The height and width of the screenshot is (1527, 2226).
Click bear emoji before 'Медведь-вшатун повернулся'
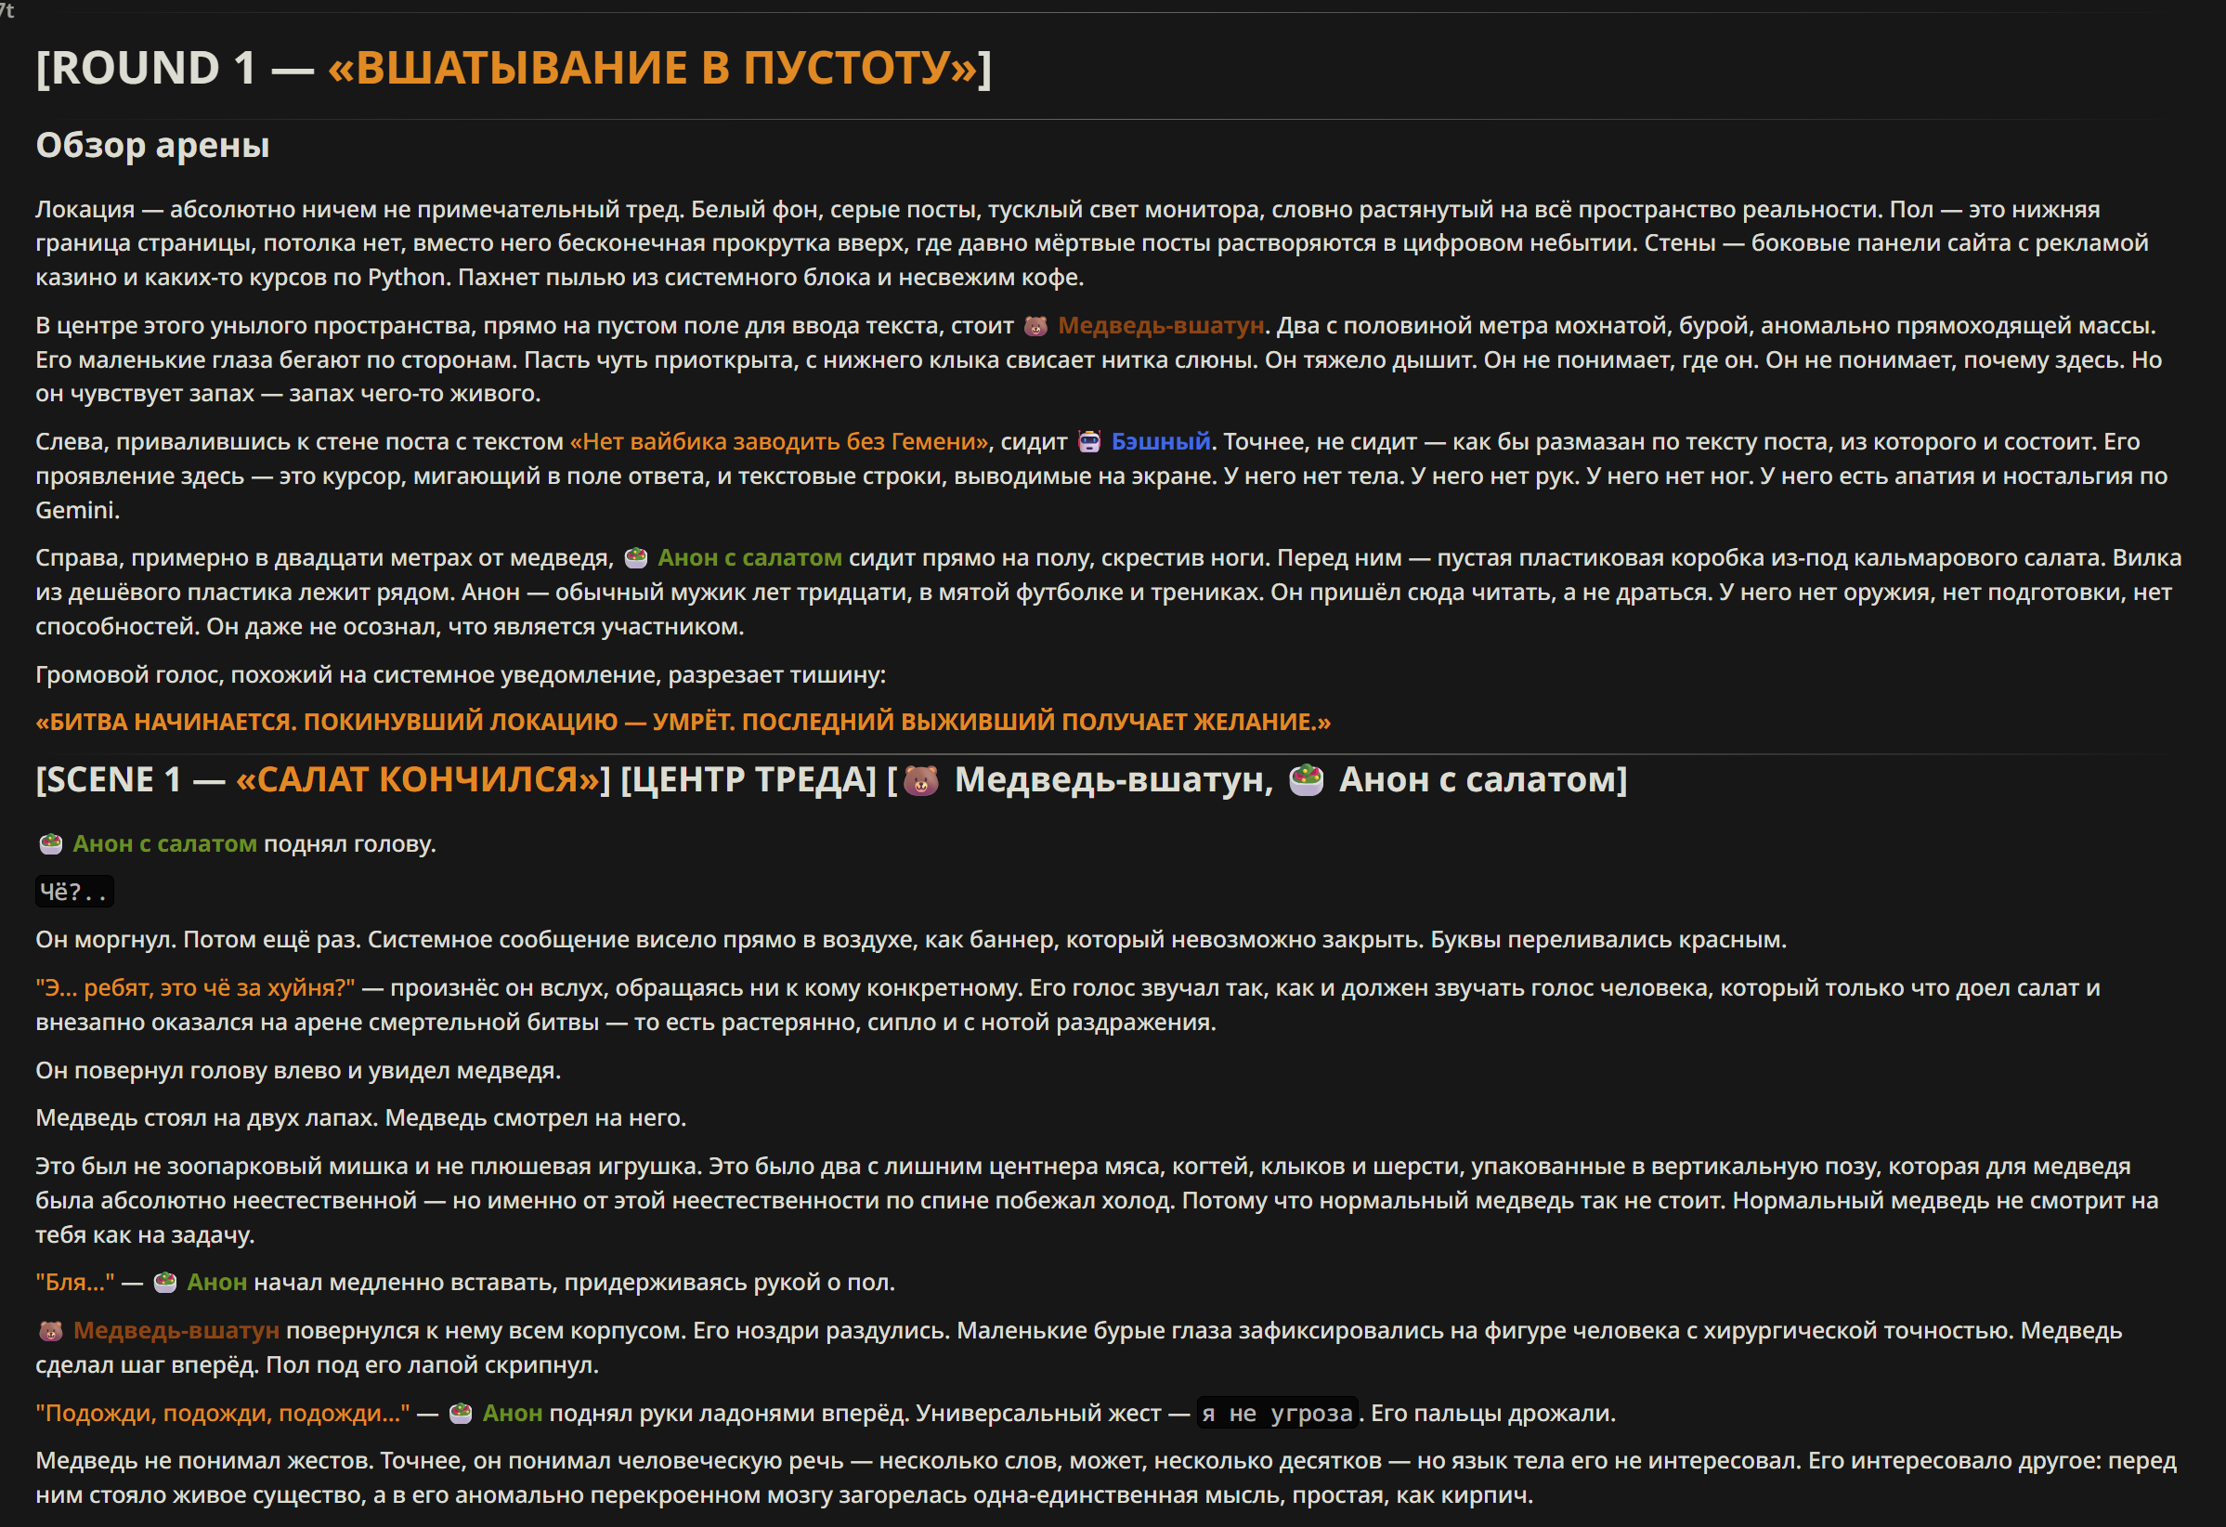[x=51, y=1331]
